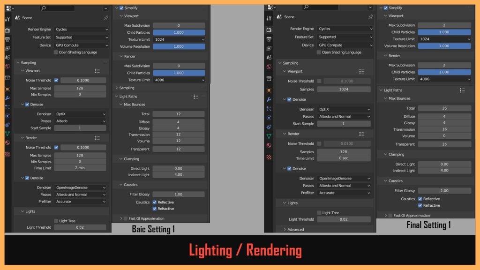Open Collection properties tab in Basic Setting panel
The height and width of the screenshot is (270, 480).
click(x=7, y=78)
